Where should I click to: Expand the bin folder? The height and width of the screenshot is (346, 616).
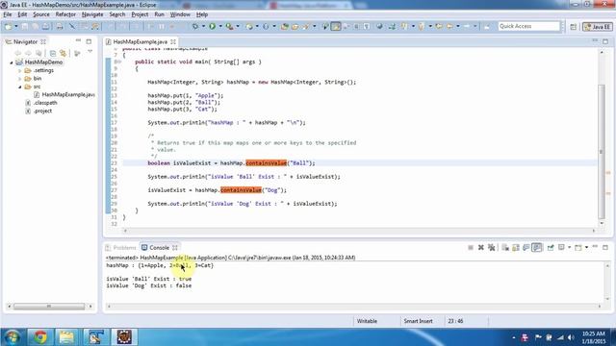(19, 79)
